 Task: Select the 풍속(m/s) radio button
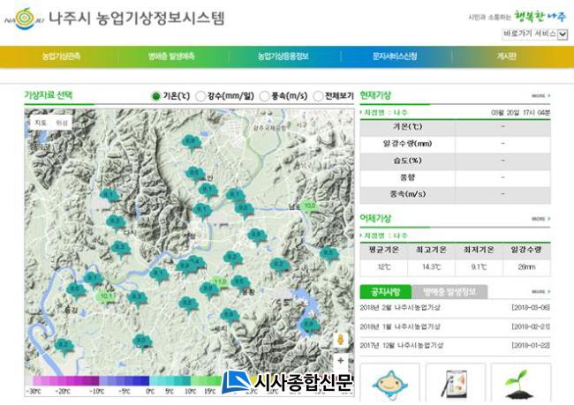click(264, 95)
